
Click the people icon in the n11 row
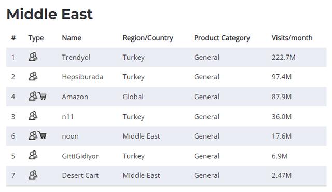[33, 116]
